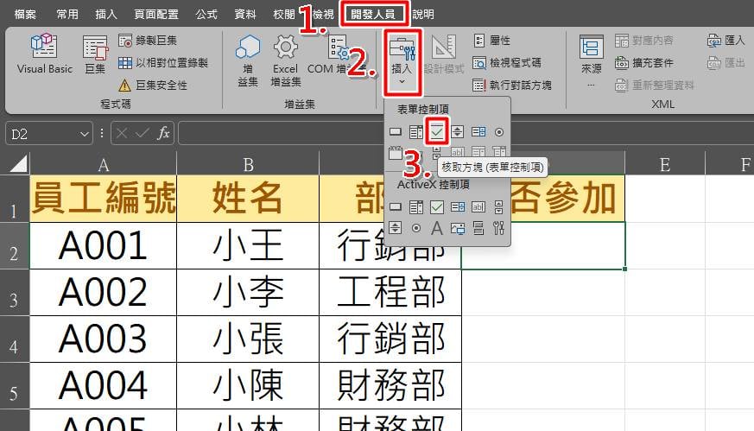This screenshot has height=431, width=754.
Task: Open the XML 來源 source pane
Action: [591, 60]
